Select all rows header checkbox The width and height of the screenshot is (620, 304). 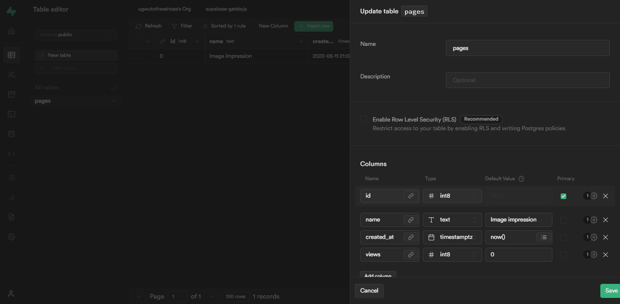point(136,41)
